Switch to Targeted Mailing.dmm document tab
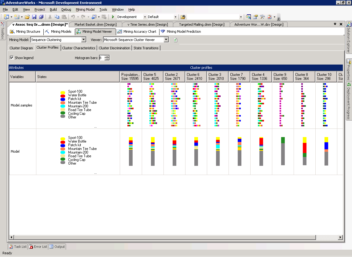This screenshot has height=257, width=352. [202, 24]
